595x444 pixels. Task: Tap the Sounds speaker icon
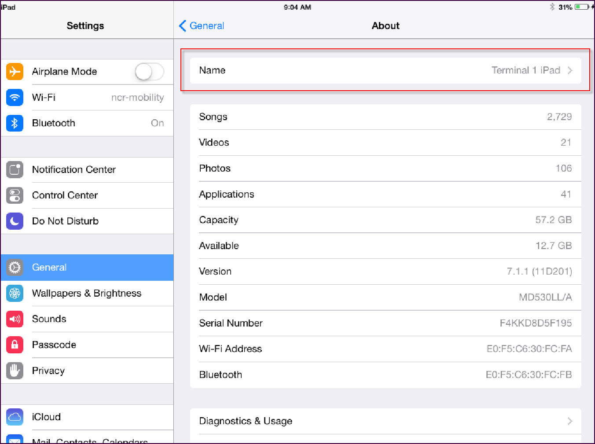click(x=15, y=319)
